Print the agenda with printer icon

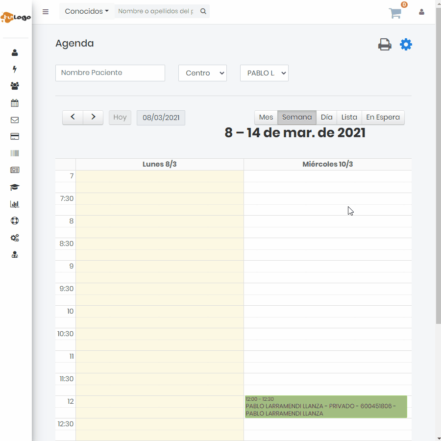(x=385, y=45)
